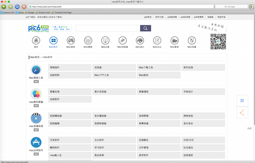Screen dimensions: 255x163
Task: Open the 任务/日历 category tile
Action: 203,140
